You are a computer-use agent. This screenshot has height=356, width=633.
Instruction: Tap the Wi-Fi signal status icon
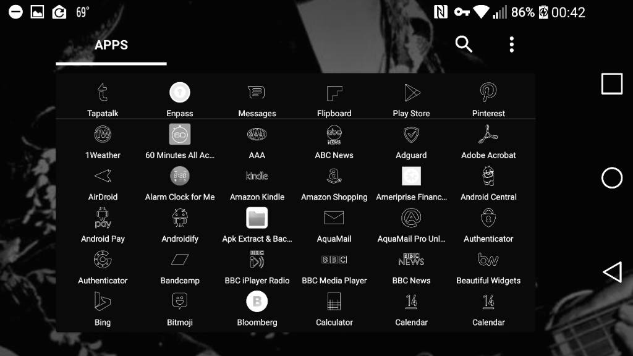click(481, 12)
